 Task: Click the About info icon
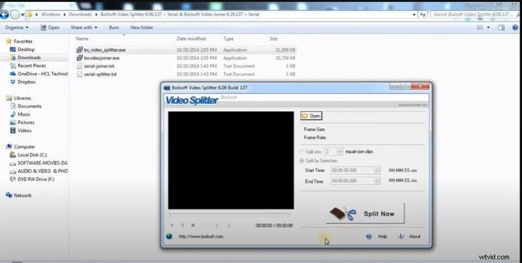click(401, 236)
